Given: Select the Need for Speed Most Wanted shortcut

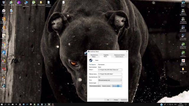Looking at the screenshot, I should tap(183, 12).
